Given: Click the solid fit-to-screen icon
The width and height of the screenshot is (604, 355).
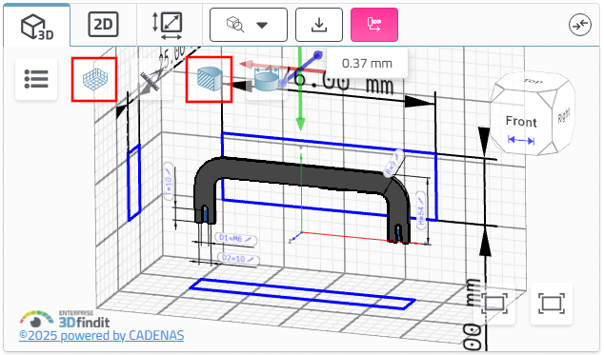Looking at the screenshot, I should [x=552, y=304].
